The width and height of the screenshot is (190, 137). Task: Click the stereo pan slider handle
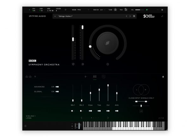[141, 106]
